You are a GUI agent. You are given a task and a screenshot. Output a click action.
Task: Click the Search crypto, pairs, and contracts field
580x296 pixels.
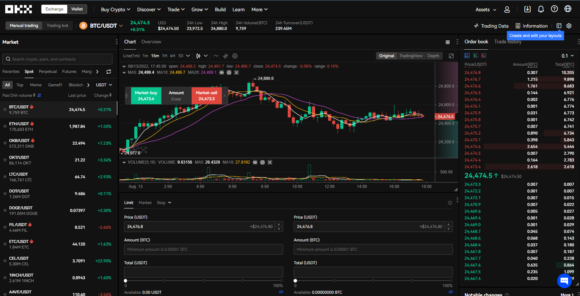57,59
